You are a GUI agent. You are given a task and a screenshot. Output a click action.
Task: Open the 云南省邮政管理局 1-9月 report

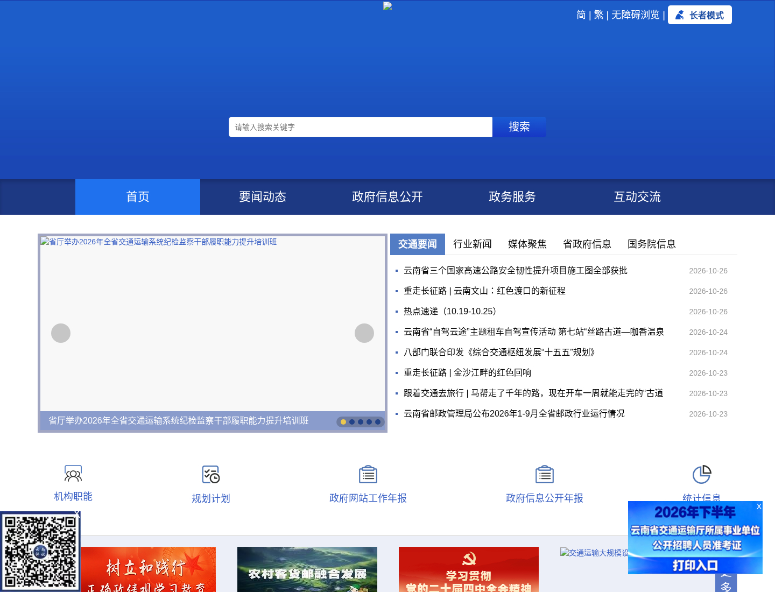pyautogui.click(x=514, y=414)
